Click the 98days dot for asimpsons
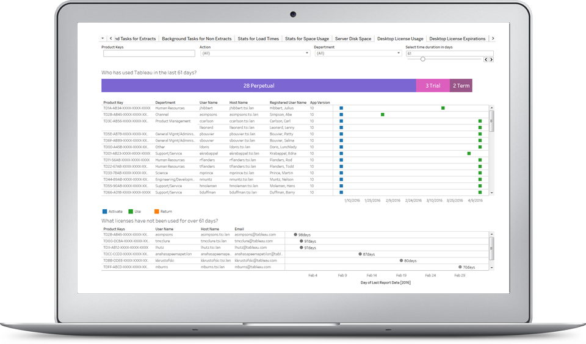Viewport: 586px width, 344px height. click(x=295, y=235)
